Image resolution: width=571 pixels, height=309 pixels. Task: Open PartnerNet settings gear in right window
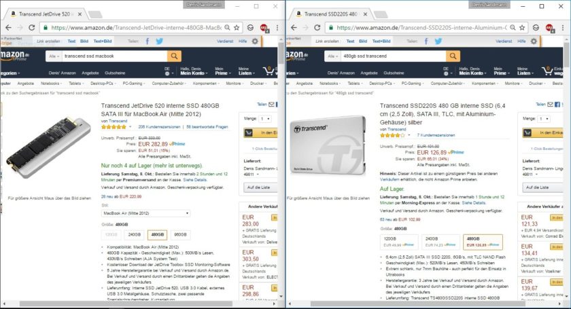534,41
